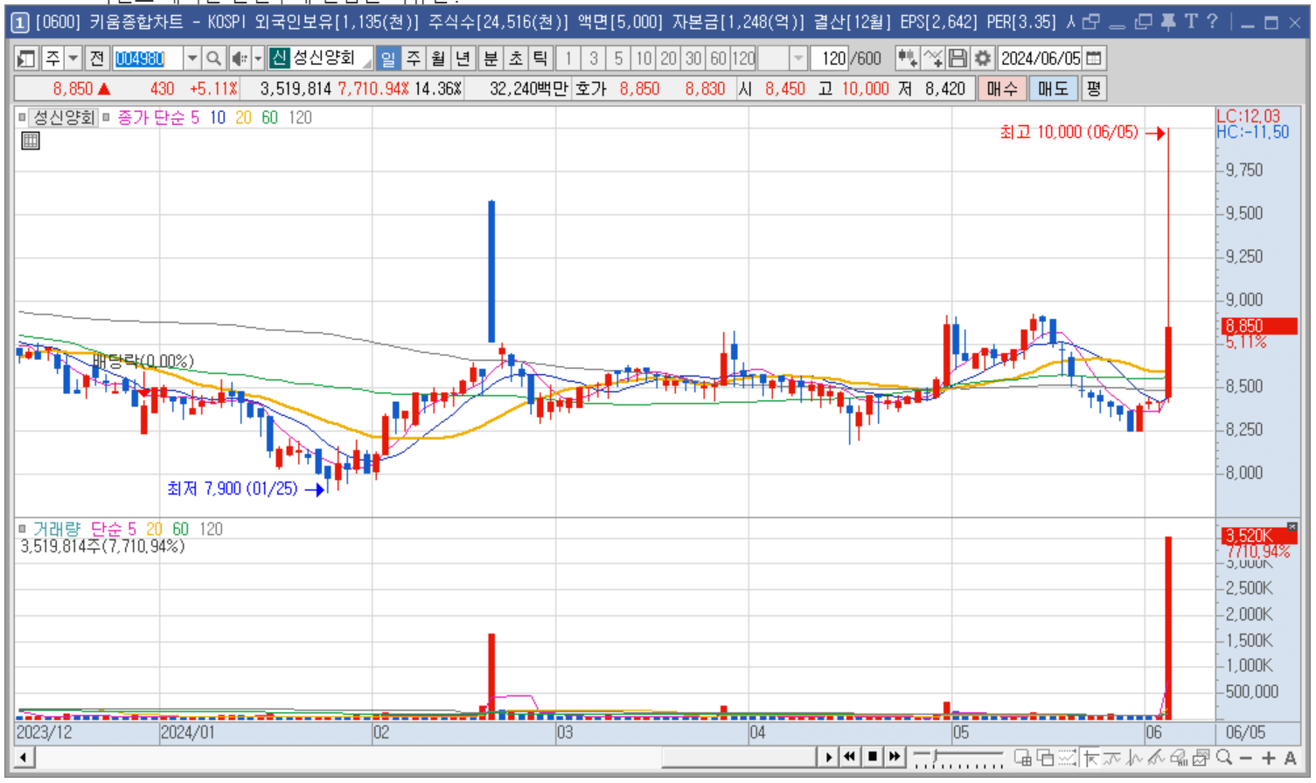Click the chart-with-bars icon in bottom toolbar
Screen dimensions: 1316x783
(1179, 758)
